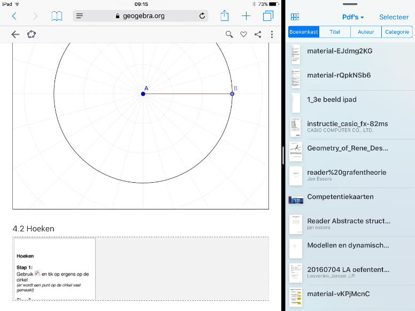Open 20160704 LA oefentent... PDF
Screen dimensions: 415x311
point(351,274)
